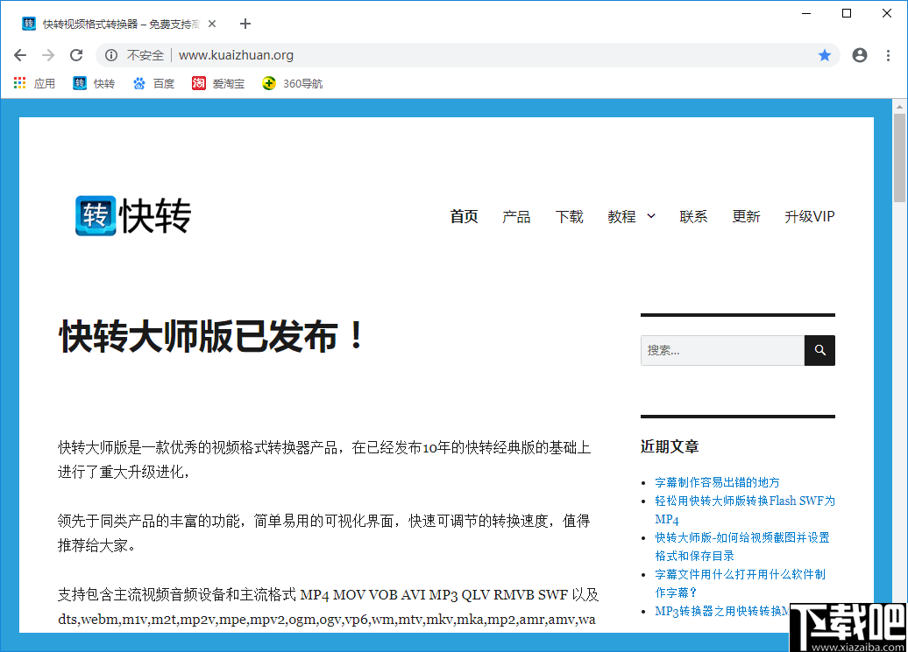The width and height of the screenshot is (908, 652).
Task: Open the 快转 bookmark on the bookmarks bar
Action: tap(93, 83)
